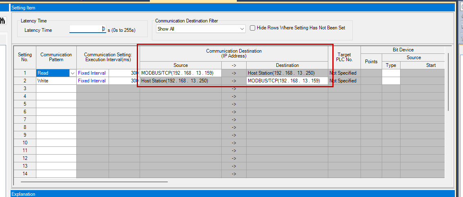Screen dimensions: 463x197
Task: Select Communication Pattern cell in row 14
Action: (56, 174)
